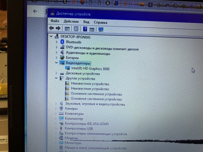Expand the Bluetooth category
The image size is (203, 152).
(x=57, y=42)
